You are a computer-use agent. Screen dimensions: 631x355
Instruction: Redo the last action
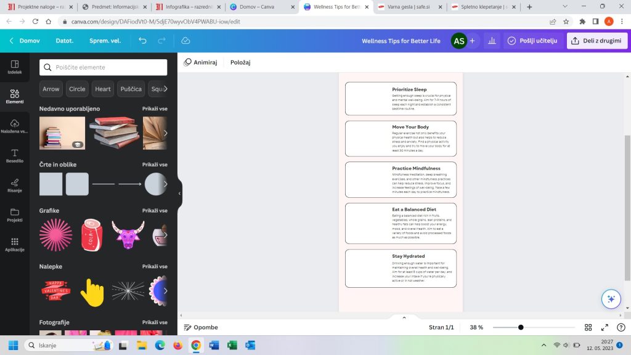point(161,41)
